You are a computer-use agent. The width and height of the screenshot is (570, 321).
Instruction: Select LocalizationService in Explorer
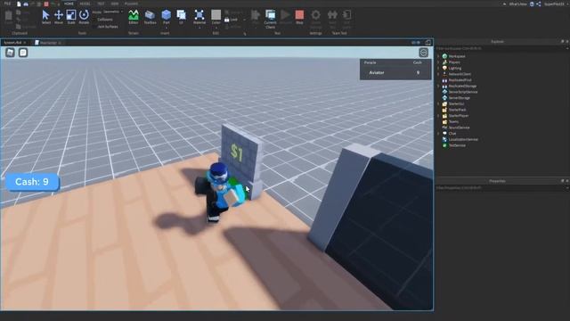click(x=463, y=139)
